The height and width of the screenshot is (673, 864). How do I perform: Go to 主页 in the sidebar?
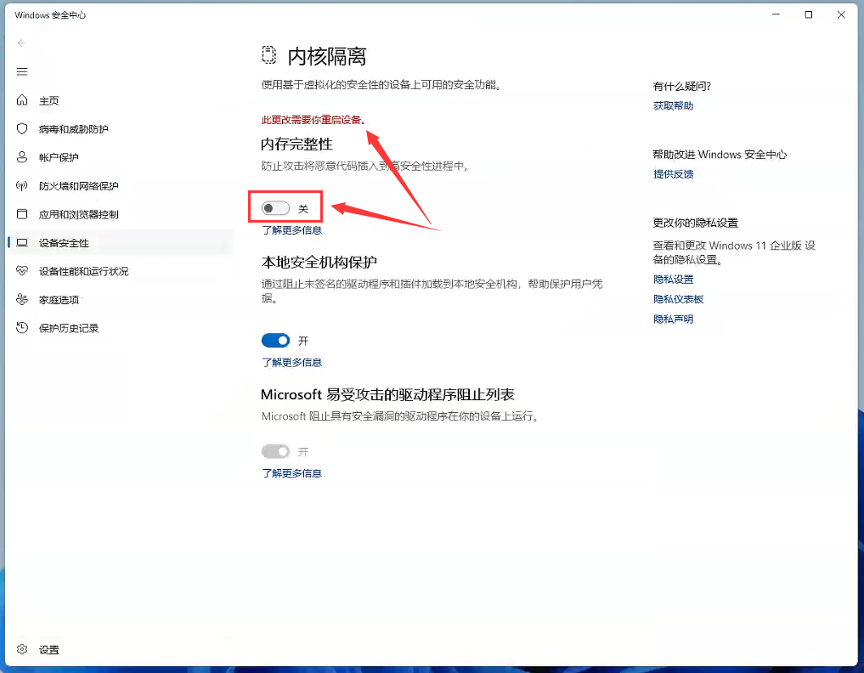pos(48,100)
